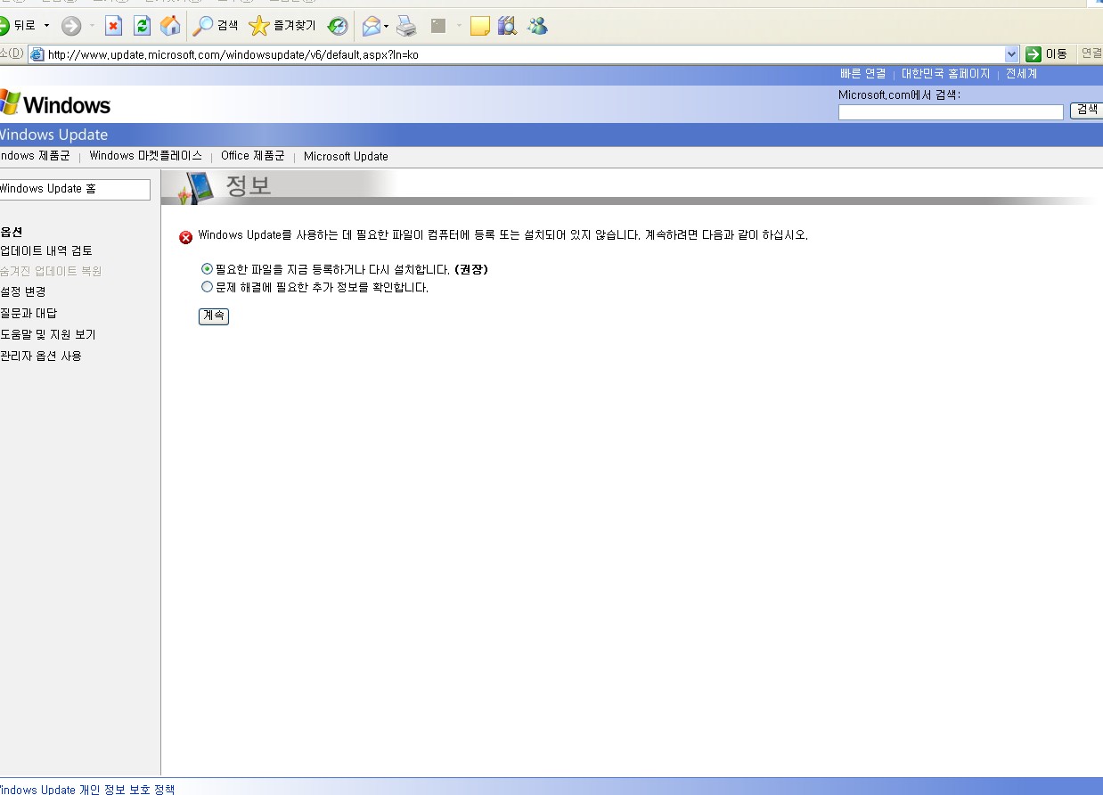This screenshot has width=1103, height=795.
Task: Open the Search (검색) magnifier toolbar button
Action: coord(216,26)
